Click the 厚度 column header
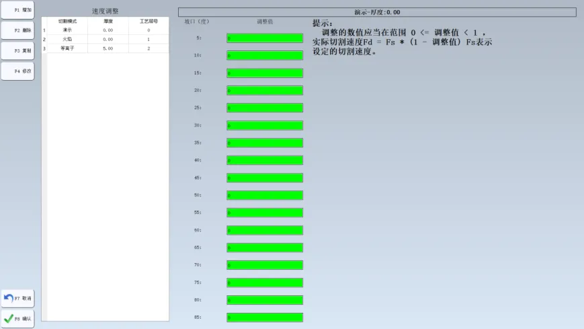584x329 pixels. 108,22
